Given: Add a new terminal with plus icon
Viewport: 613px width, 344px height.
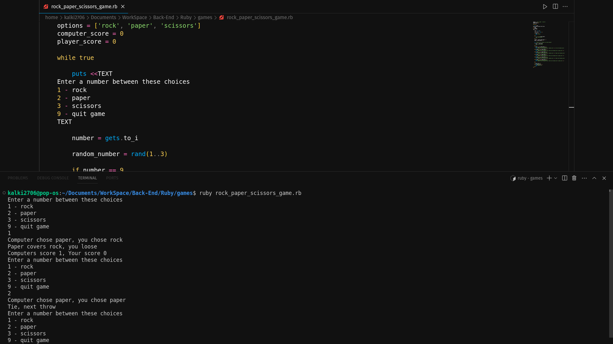Looking at the screenshot, I should tap(549, 178).
